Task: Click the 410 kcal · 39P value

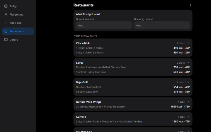Action: 181,48
